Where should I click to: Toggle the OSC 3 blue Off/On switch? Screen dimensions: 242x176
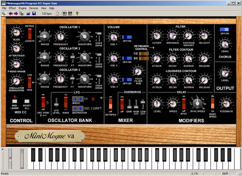[x=127, y=79]
